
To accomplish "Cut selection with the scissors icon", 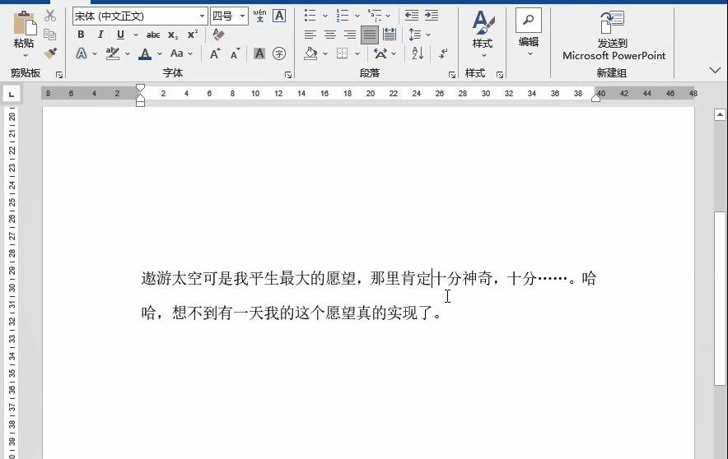I will point(50,16).
